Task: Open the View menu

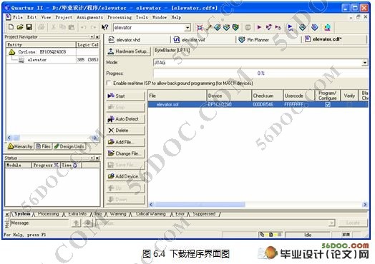Action: pos(46,17)
